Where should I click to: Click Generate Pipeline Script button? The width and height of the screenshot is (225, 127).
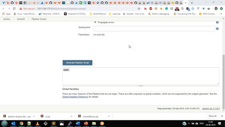77,63
